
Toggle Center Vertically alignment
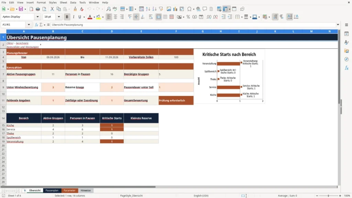[136, 17]
